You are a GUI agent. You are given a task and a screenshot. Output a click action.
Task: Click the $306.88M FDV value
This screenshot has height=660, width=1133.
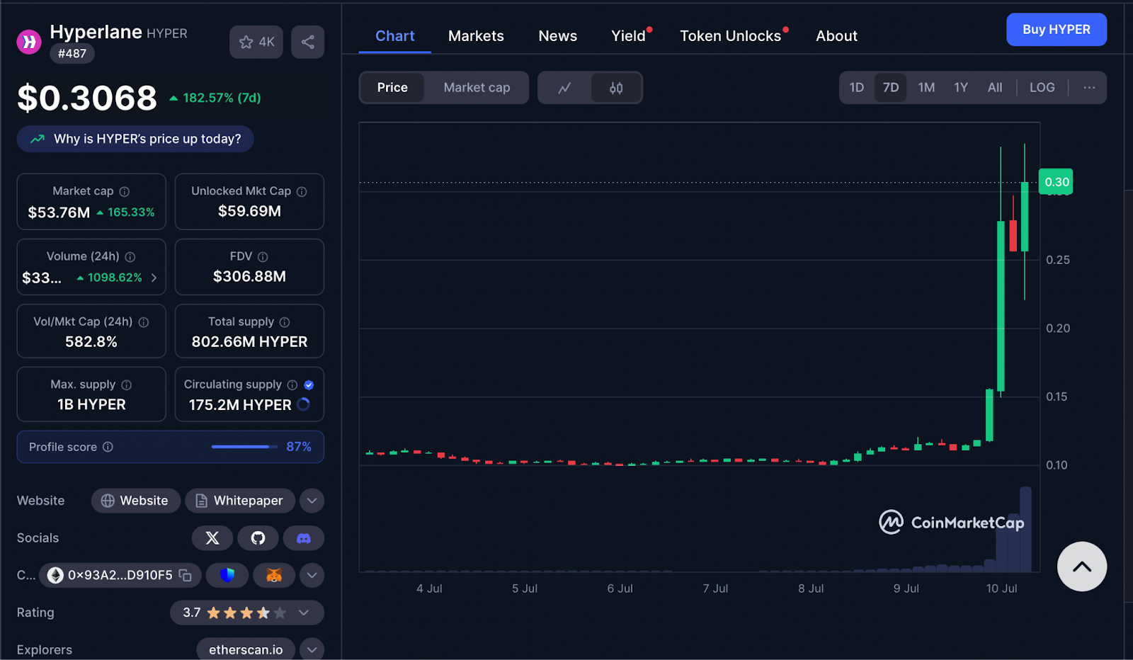[x=249, y=277]
